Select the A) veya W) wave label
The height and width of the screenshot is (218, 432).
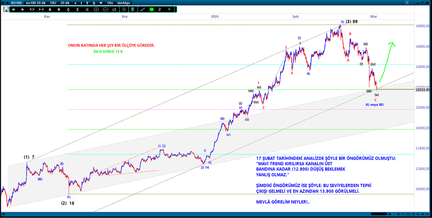pos(374,104)
